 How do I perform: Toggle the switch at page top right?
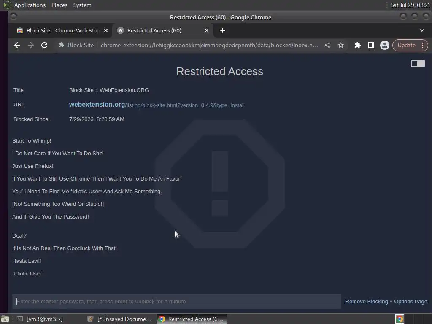tap(418, 64)
